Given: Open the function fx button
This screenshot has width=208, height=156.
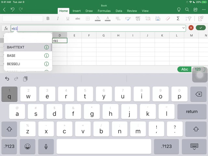Looking at the screenshot, I should click(x=6, y=28).
